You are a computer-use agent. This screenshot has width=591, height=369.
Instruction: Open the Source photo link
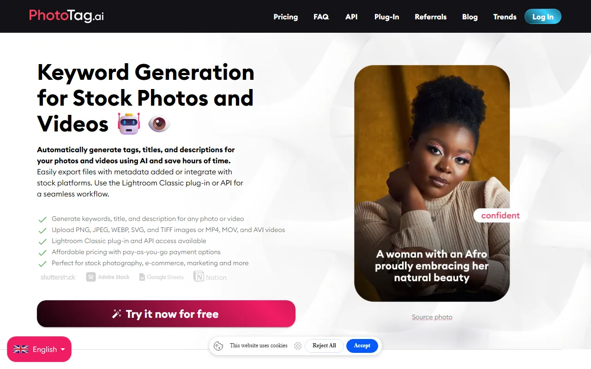[432, 317]
